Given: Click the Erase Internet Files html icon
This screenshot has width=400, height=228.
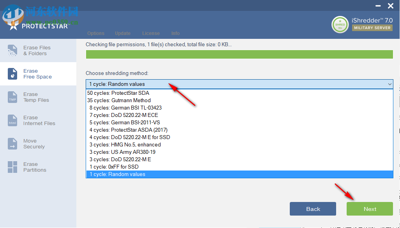Looking at the screenshot, I should 12,120.
